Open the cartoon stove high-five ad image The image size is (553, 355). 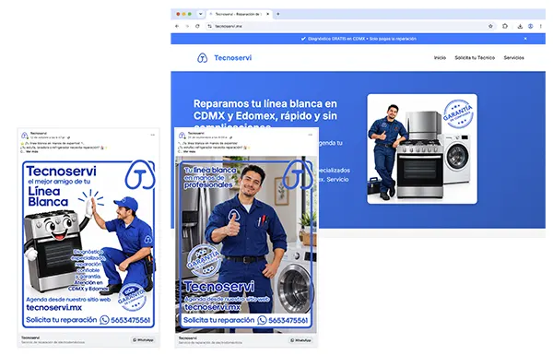click(x=88, y=244)
